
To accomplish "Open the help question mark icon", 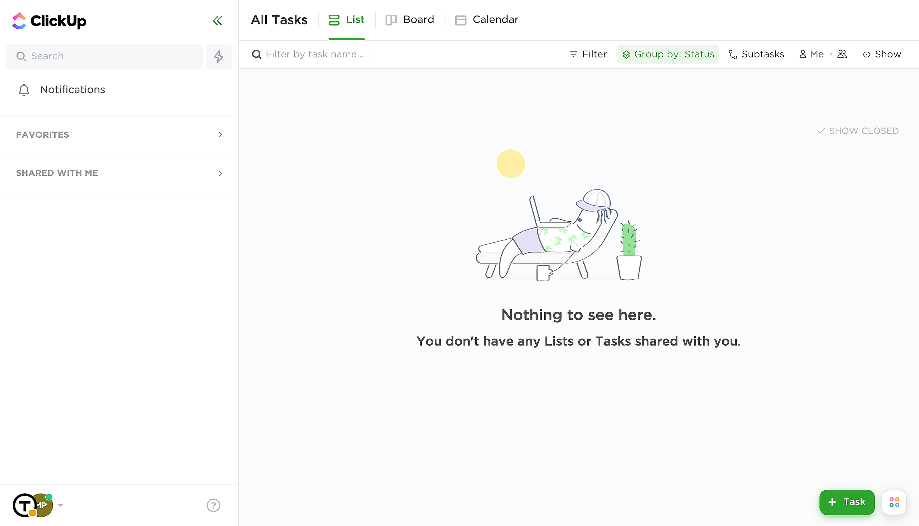I will tap(213, 505).
